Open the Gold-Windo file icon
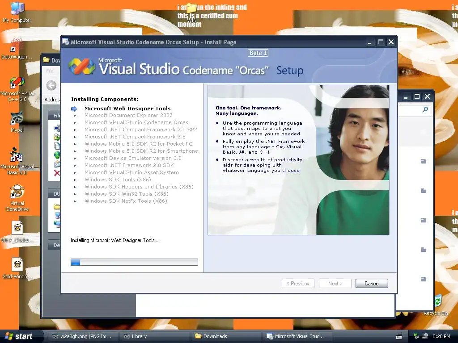Image resolution: width=458 pixels, height=343 pixels. pyautogui.click(x=17, y=268)
